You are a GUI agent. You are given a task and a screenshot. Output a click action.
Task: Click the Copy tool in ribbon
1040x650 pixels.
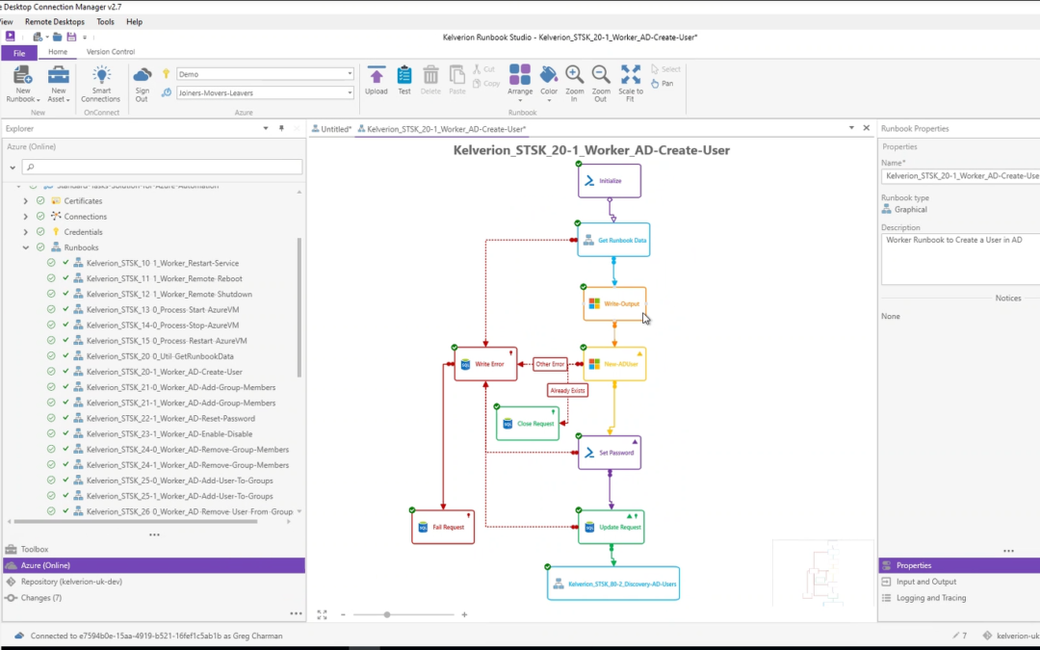(x=486, y=84)
